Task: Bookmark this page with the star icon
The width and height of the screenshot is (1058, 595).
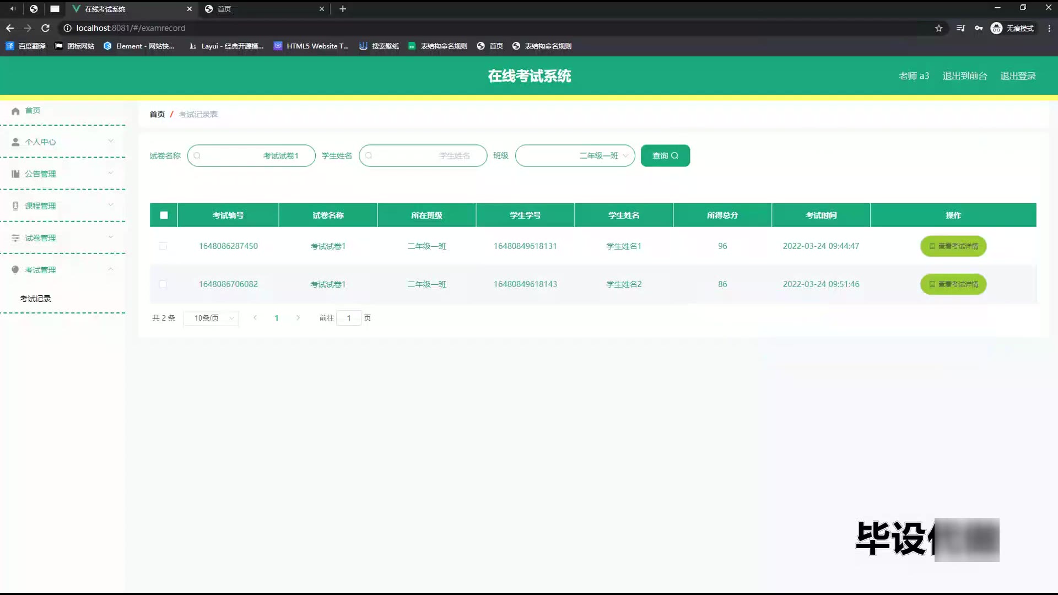Action: [938, 28]
